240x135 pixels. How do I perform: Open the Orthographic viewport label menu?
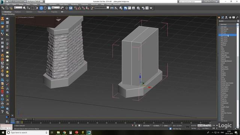[x=23, y=17]
